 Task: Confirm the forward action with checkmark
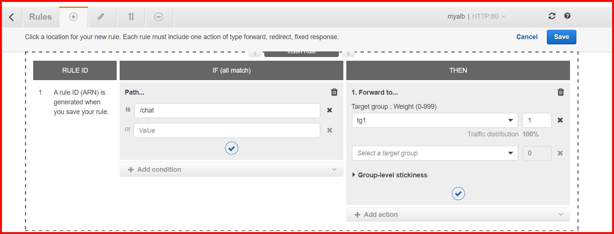458,193
